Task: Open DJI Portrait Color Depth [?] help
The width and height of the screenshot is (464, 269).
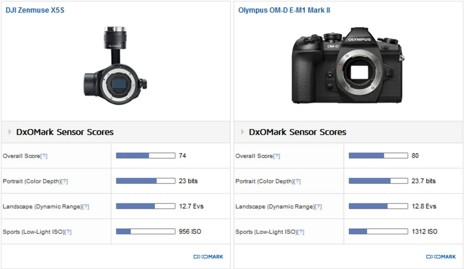Action: [x=64, y=181]
